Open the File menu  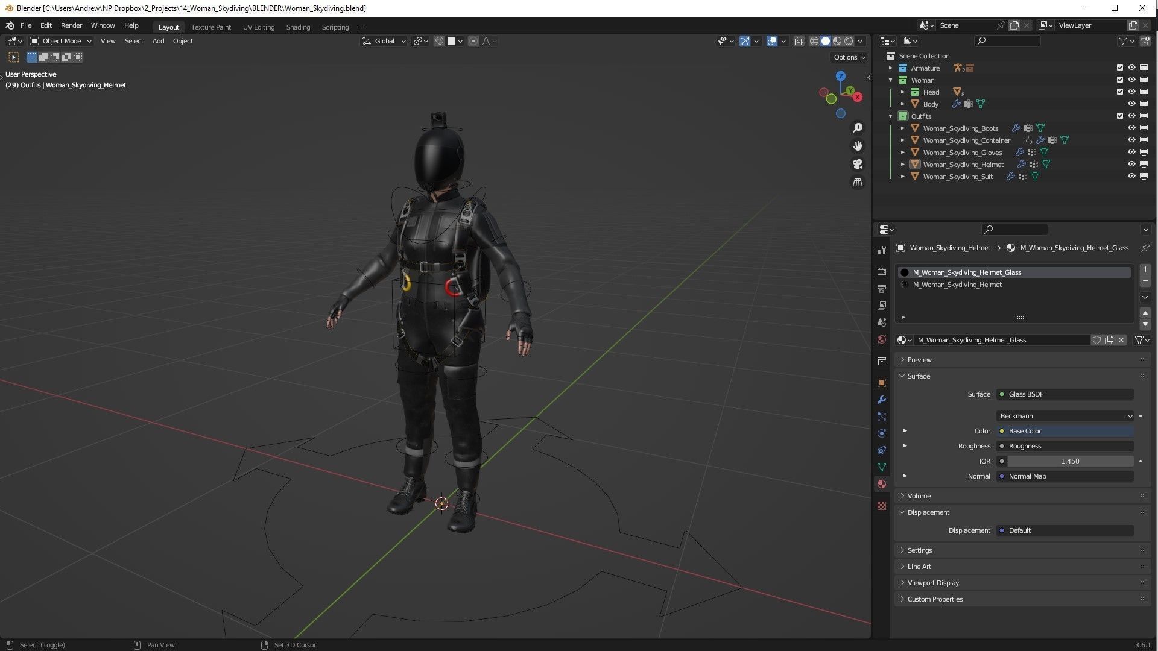tap(26, 25)
